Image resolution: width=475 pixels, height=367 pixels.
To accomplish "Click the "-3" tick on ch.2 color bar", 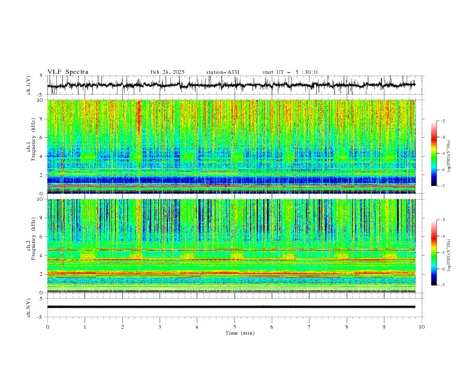I will click(x=442, y=220).
